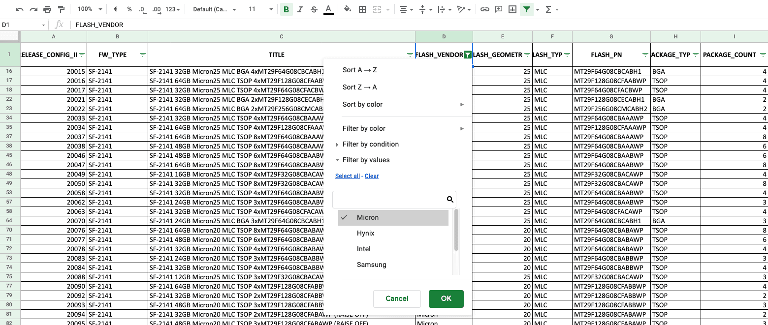768x325 pixels.
Task: Click the Insert link icon
Action: pyautogui.click(x=486, y=9)
